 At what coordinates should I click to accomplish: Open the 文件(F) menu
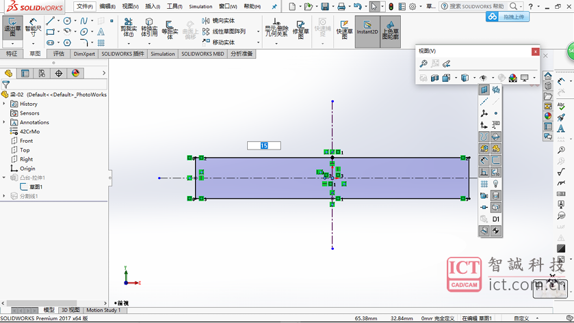click(x=85, y=6)
